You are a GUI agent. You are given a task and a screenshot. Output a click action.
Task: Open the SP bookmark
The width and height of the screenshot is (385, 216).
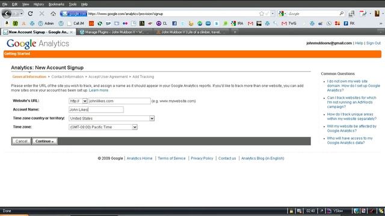[x=108, y=23]
